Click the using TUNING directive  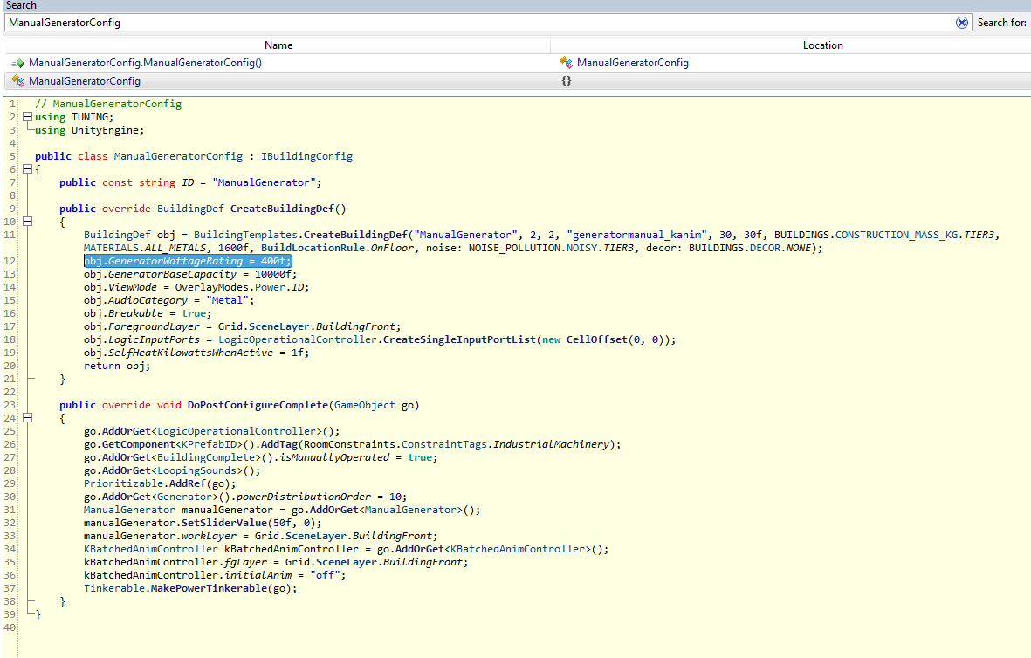coord(74,117)
